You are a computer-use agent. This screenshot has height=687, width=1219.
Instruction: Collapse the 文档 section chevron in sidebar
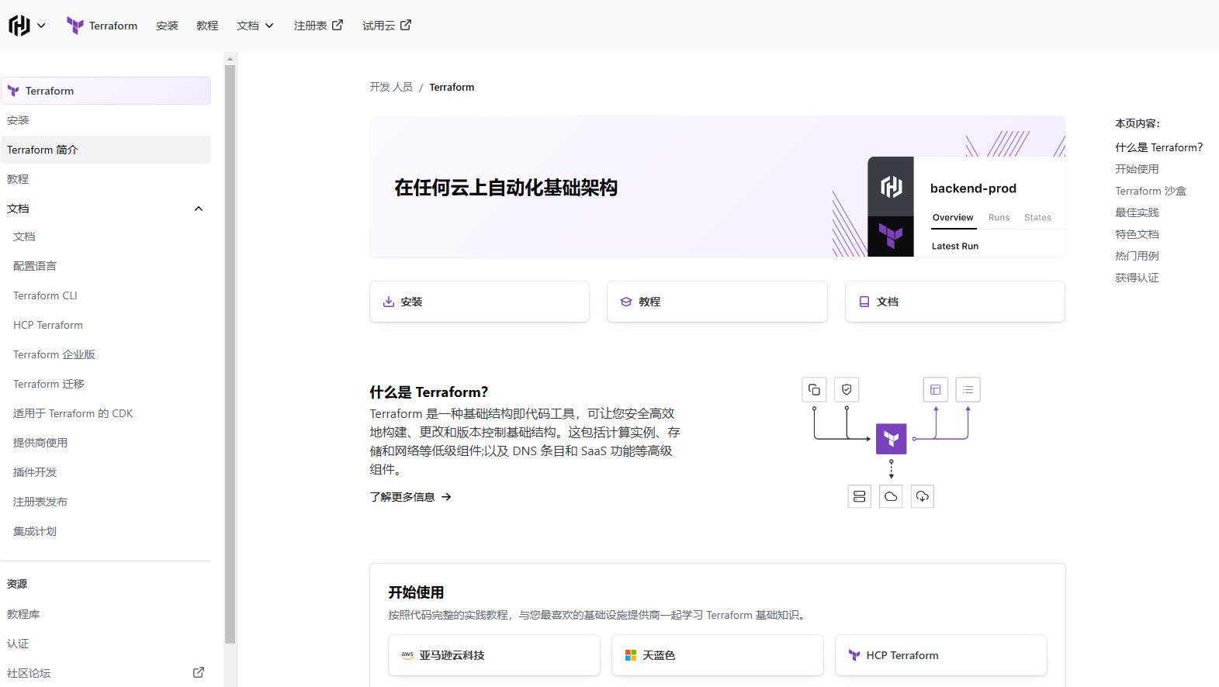click(x=199, y=209)
